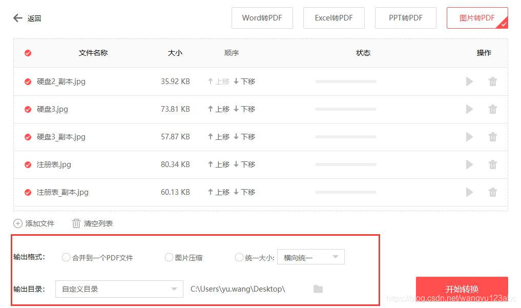Screen dimensions: 521x308
Task: Click 清空列表 trash icon to clear list
Action: click(76, 223)
